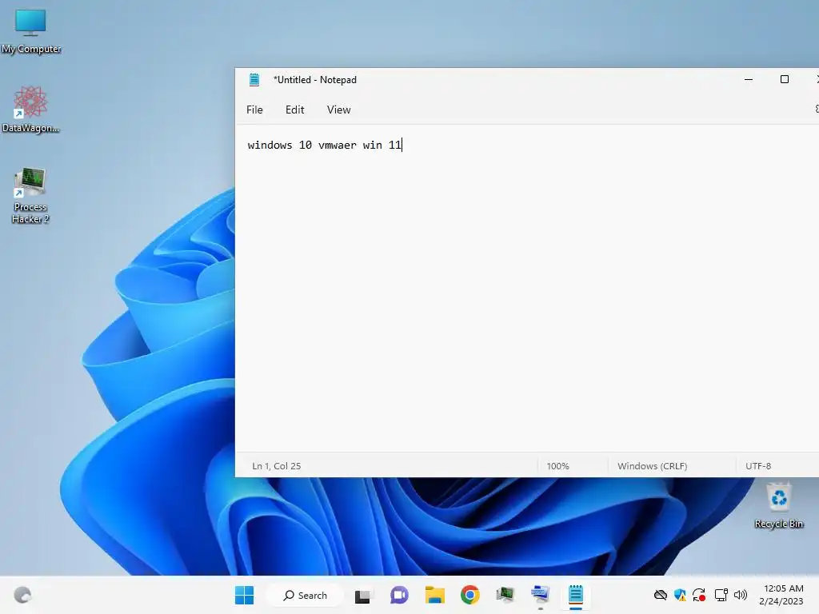Open the weather widget at taskbar left
819x614 pixels.
22,595
